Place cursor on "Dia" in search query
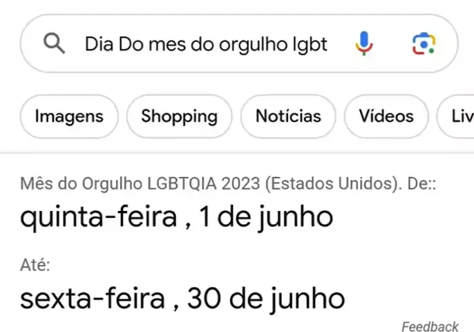 click(99, 45)
